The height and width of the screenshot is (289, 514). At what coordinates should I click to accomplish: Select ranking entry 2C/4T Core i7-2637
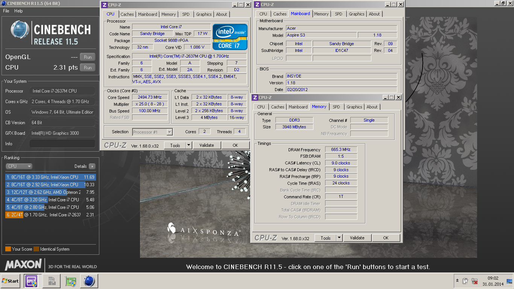point(50,214)
